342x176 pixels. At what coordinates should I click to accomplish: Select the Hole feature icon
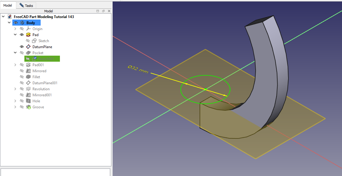pyautogui.click(x=28, y=101)
